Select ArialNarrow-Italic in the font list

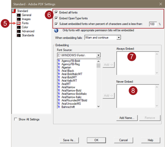[x=71, y=97]
